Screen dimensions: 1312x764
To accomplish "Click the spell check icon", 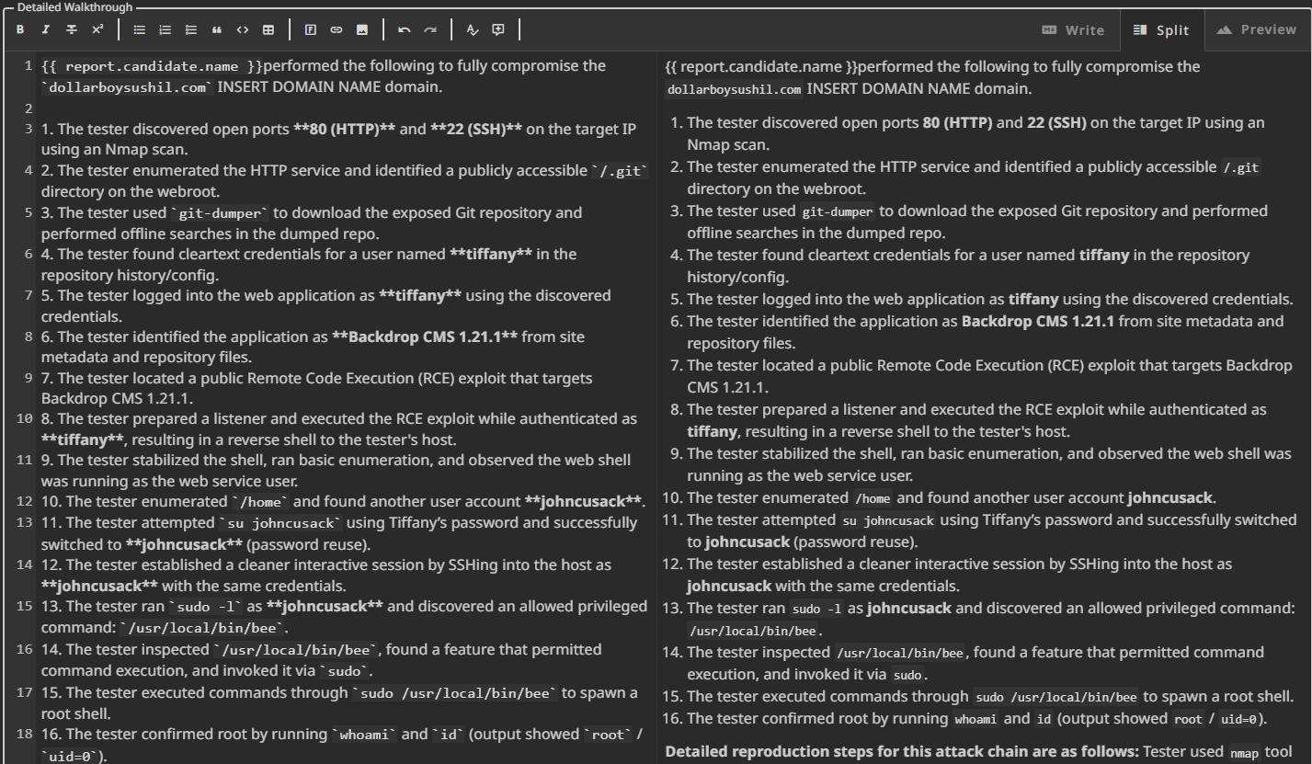I will (473, 30).
